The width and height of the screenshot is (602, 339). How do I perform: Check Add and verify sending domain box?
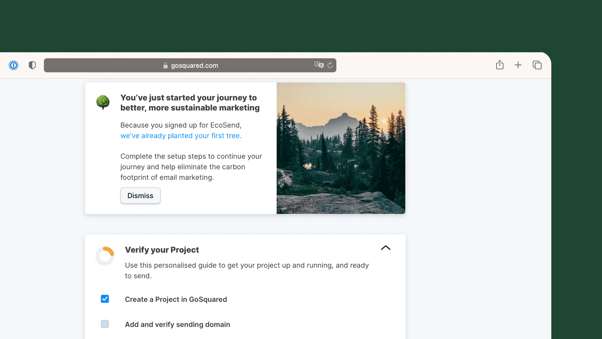pos(105,324)
